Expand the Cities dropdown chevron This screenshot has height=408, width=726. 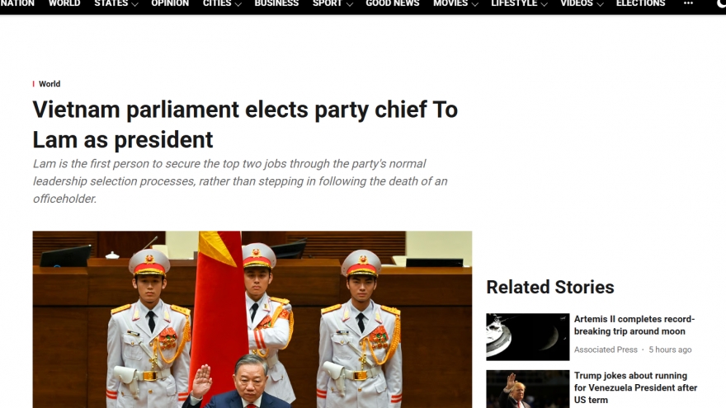238,4
